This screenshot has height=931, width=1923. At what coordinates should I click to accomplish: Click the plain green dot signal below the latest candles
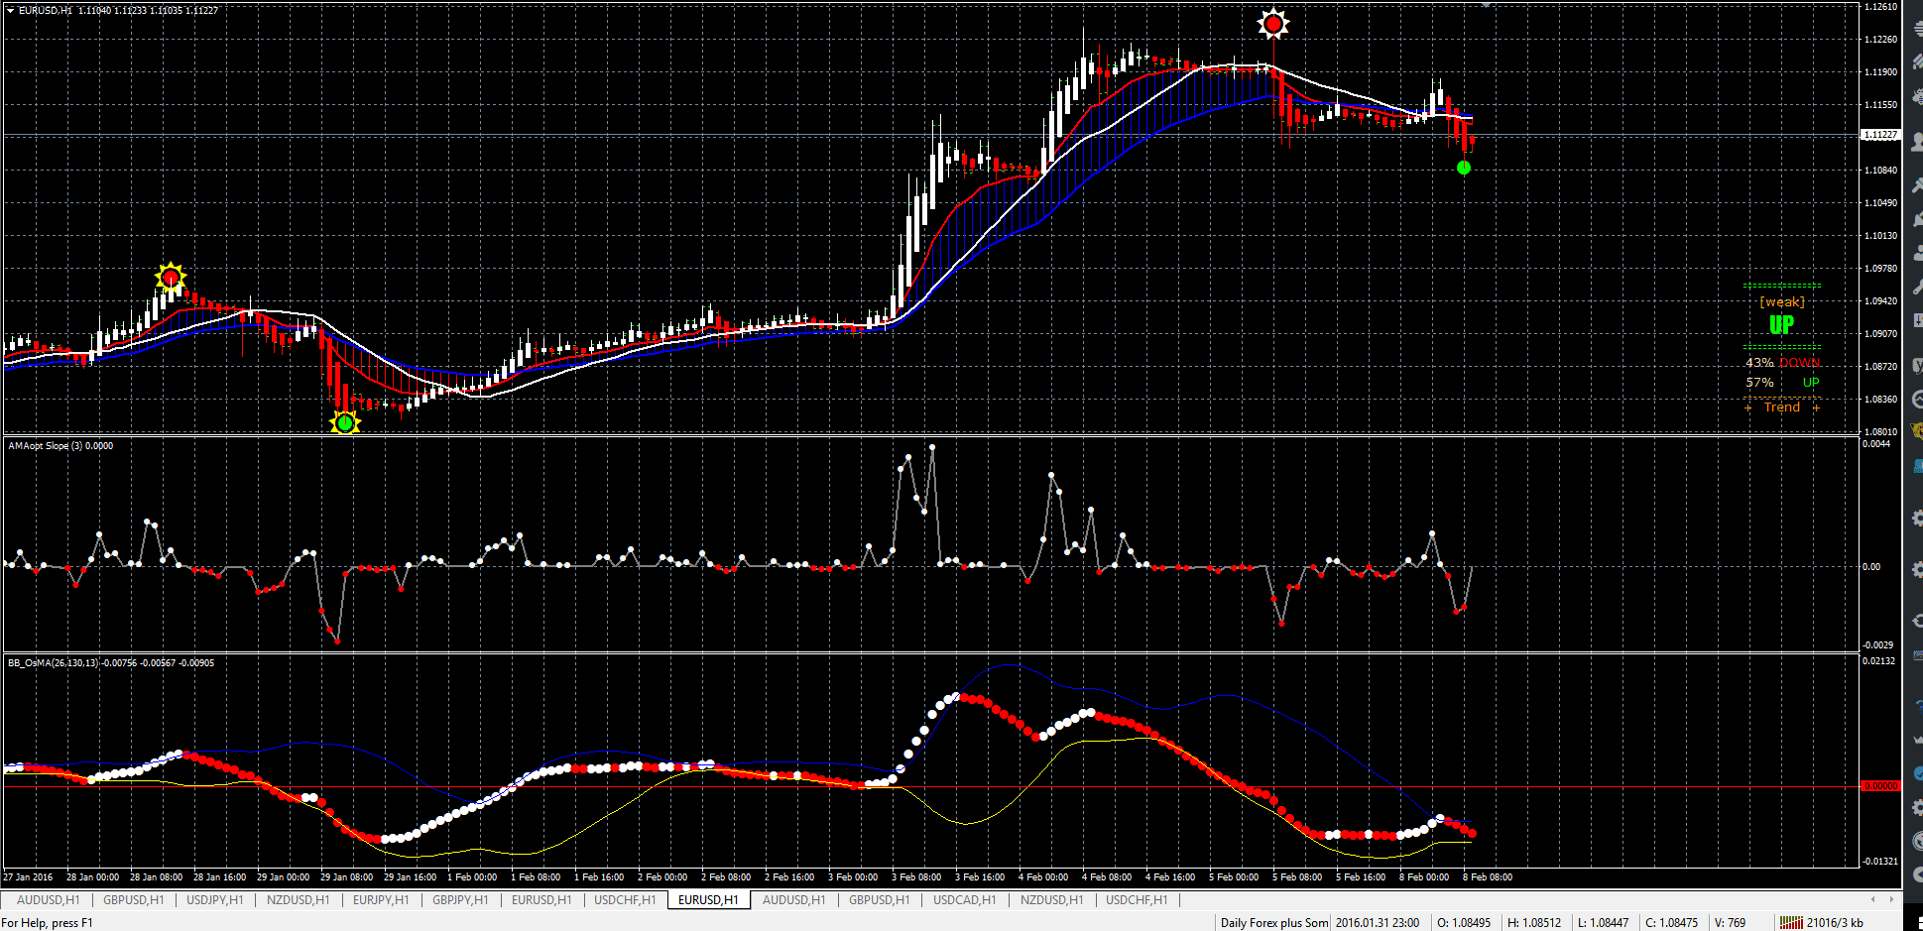point(1464,168)
